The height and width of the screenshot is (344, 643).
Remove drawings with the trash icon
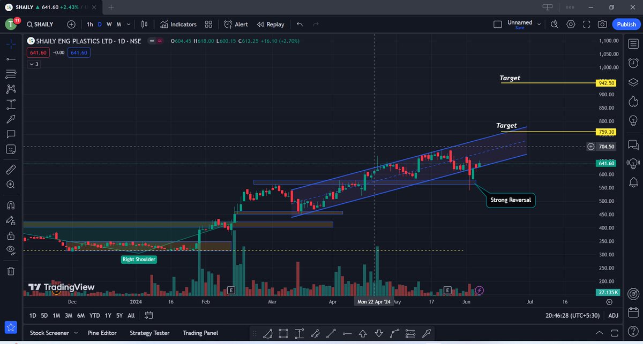tap(11, 271)
